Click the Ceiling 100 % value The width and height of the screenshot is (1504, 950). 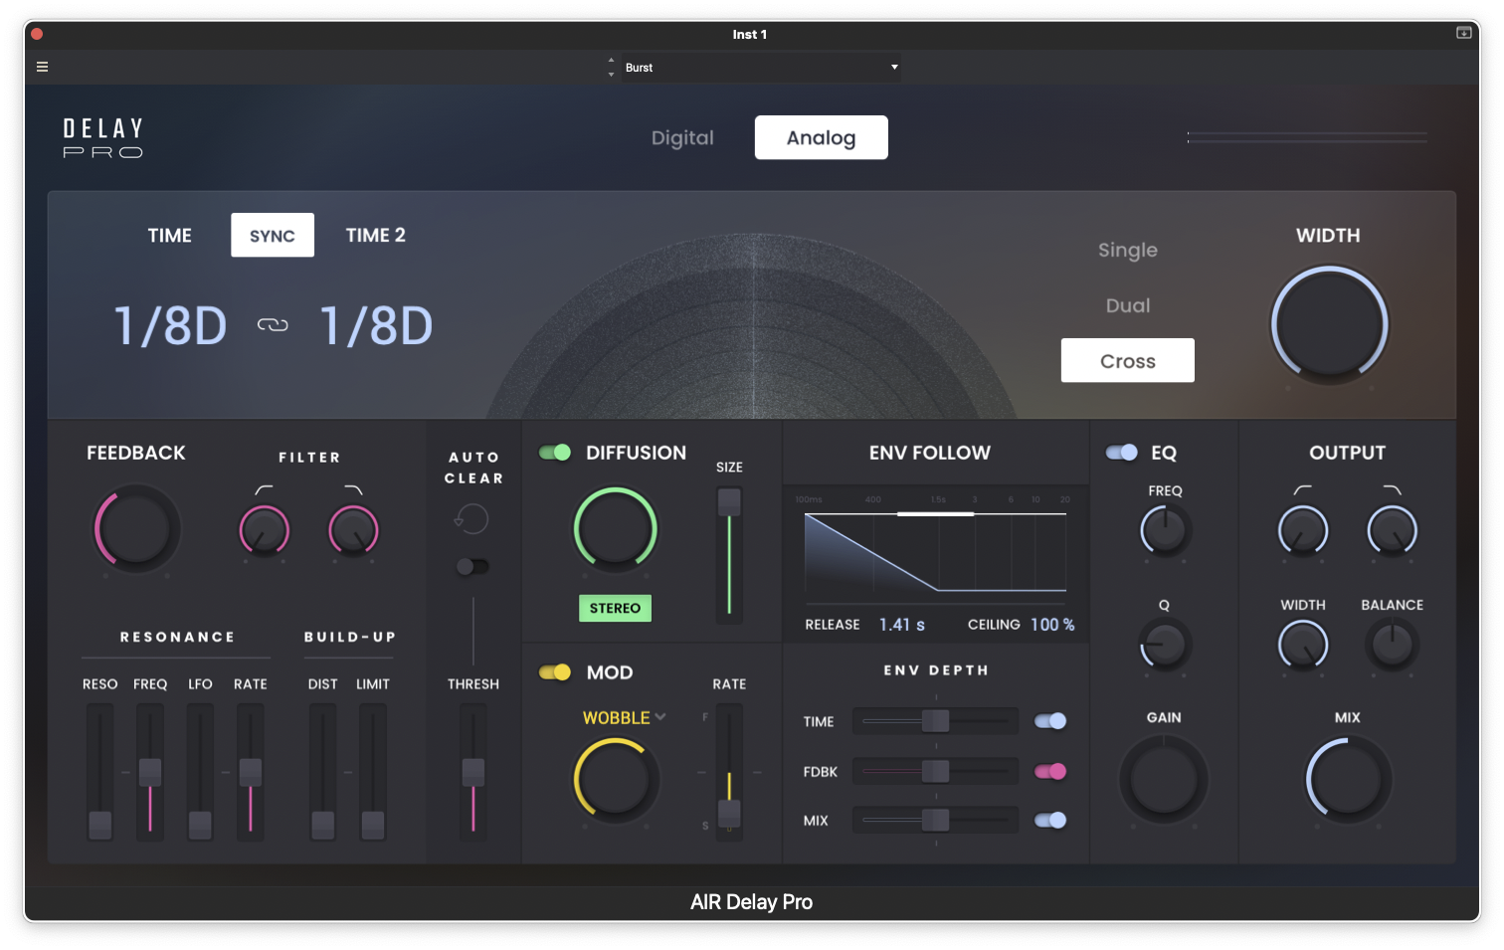(1052, 625)
